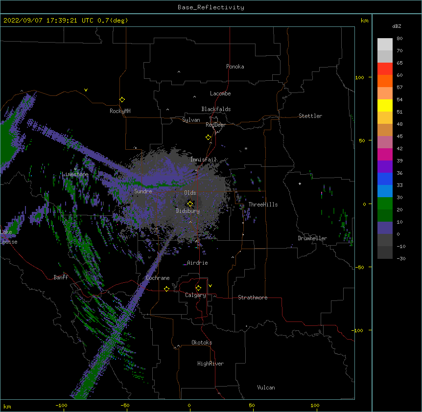Image resolution: width=422 pixels, height=412 pixels.
Task: Pick the yellow 54 dBZ legend color
Action: 385,105
